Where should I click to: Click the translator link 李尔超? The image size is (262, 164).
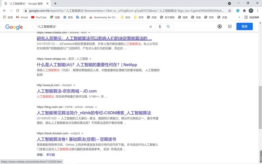51,154
